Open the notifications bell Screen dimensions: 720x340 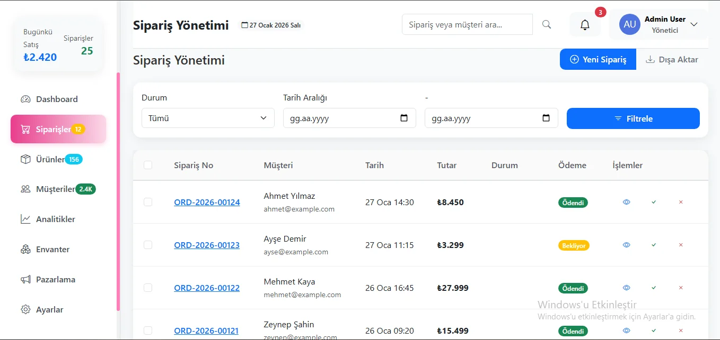tap(585, 25)
